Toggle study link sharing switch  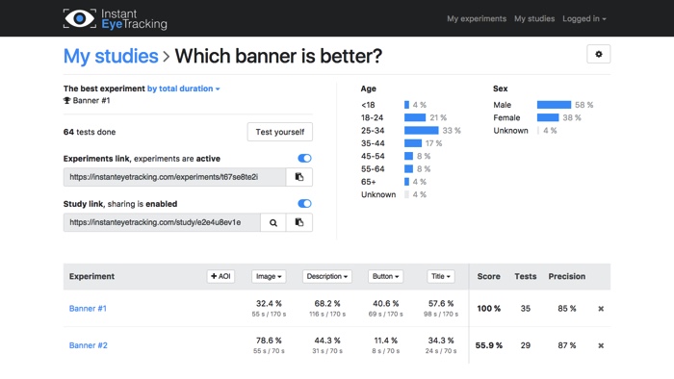pyautogui.click(x=304, y=204)
